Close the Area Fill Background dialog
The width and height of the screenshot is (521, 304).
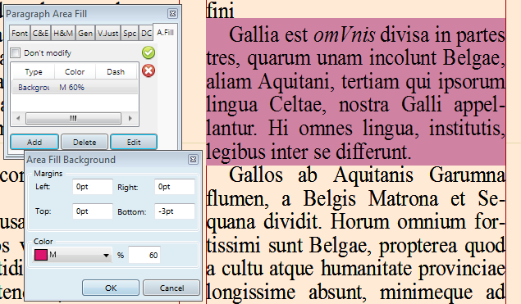click(193, 160)
